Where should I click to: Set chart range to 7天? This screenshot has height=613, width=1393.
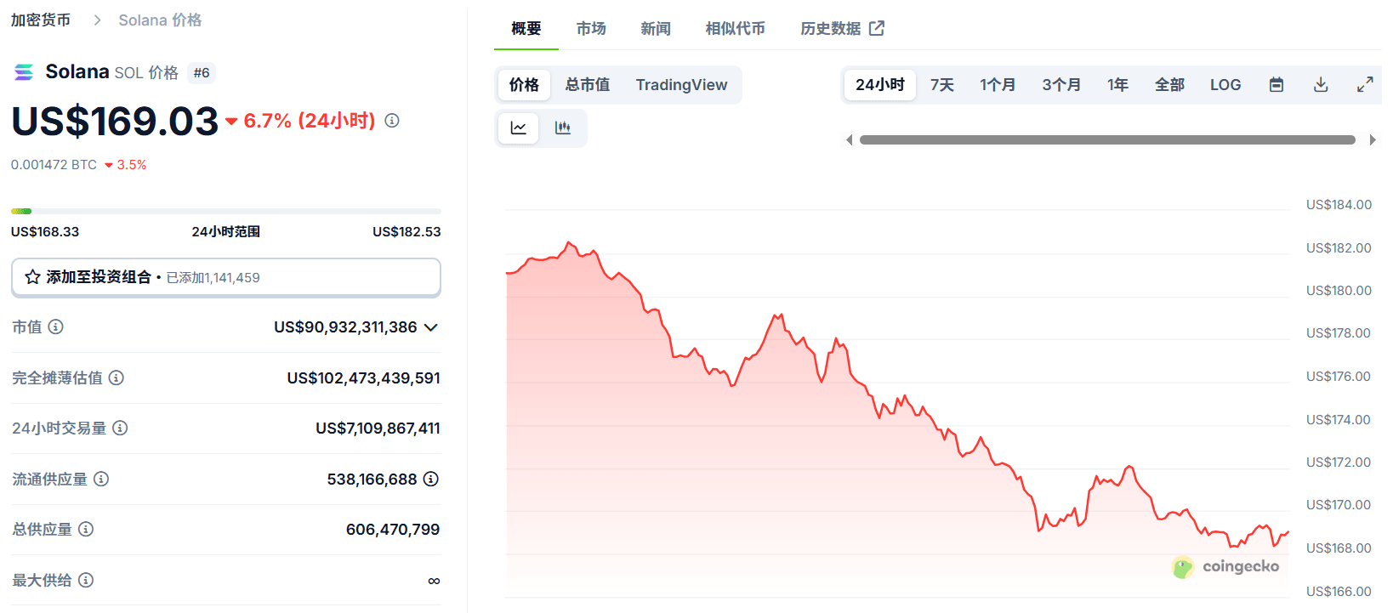coord(942,85)
